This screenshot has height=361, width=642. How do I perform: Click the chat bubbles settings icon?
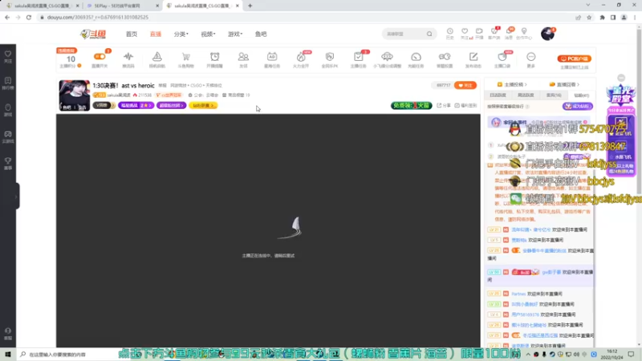pyautogui.click(x=445, y=57)
